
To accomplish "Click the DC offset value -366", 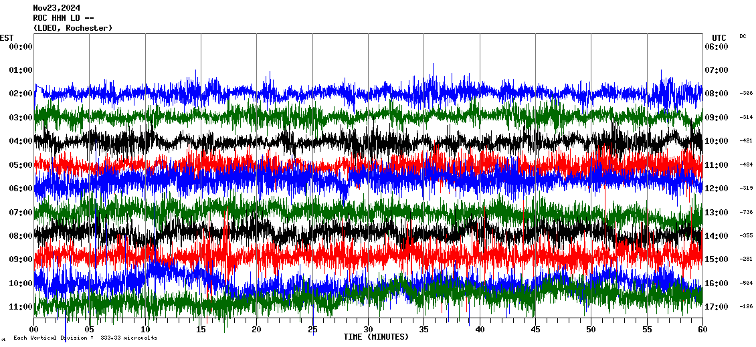I will point(746,94).
